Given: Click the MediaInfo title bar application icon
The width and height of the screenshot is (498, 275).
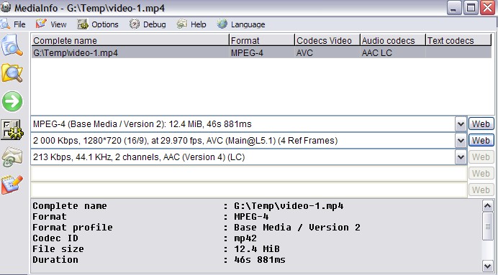Looking at the screenshot, I should [x=6, y=6].
